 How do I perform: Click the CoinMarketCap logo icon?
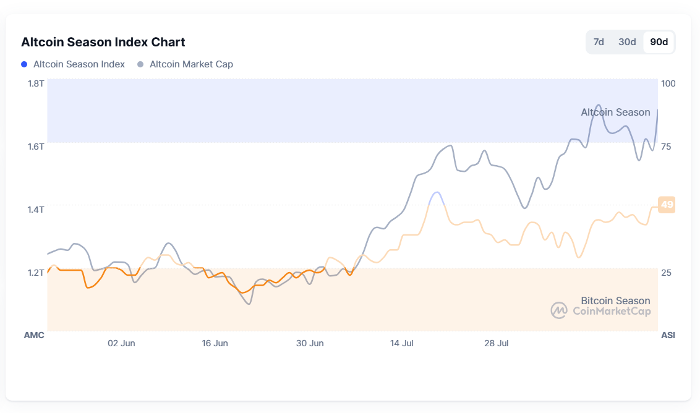(560, 311)
